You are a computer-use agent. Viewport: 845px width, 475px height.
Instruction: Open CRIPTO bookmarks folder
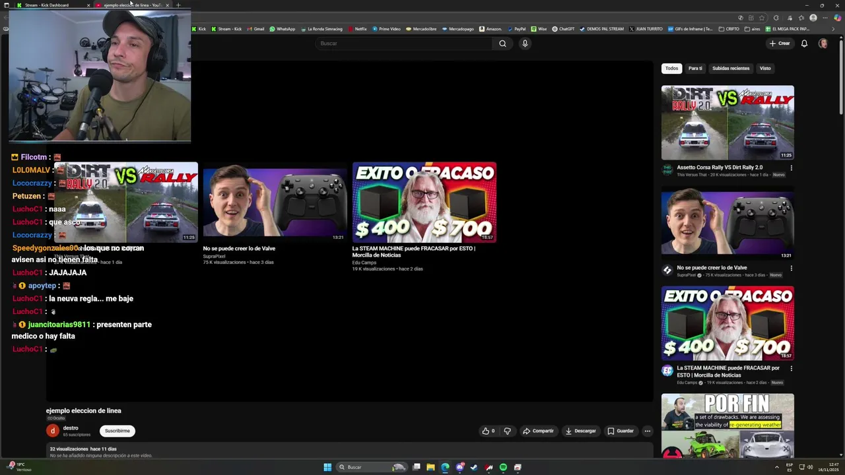(729, 29)
